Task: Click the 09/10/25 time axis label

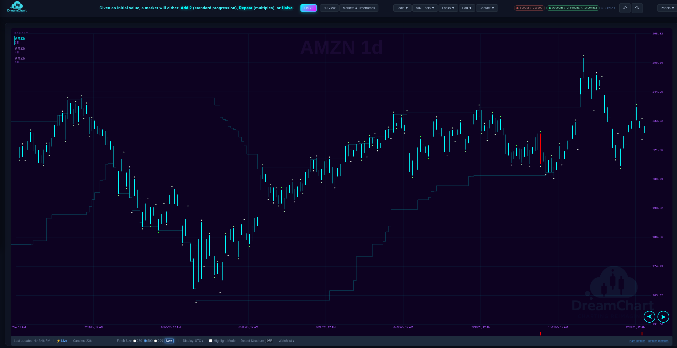Action: coord(481,327)
